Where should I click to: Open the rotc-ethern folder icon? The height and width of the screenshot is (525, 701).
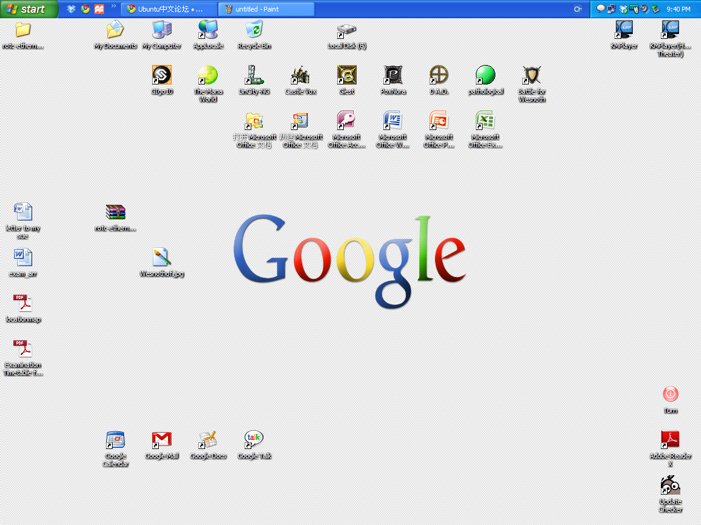click(x=23, y=30)
